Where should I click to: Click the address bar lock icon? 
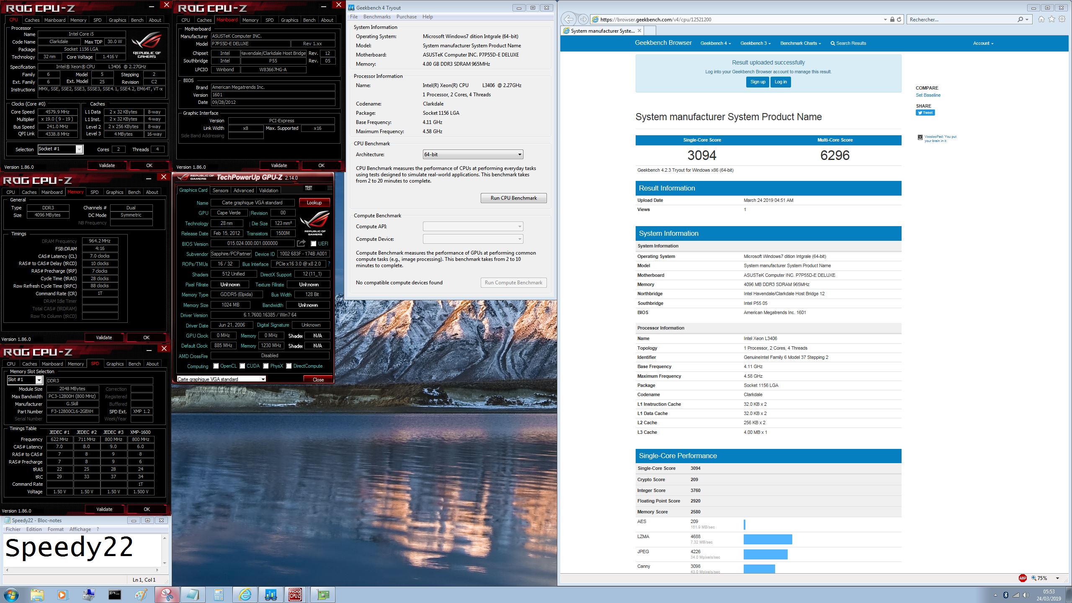pyautogui.click(x=892, y=19)
